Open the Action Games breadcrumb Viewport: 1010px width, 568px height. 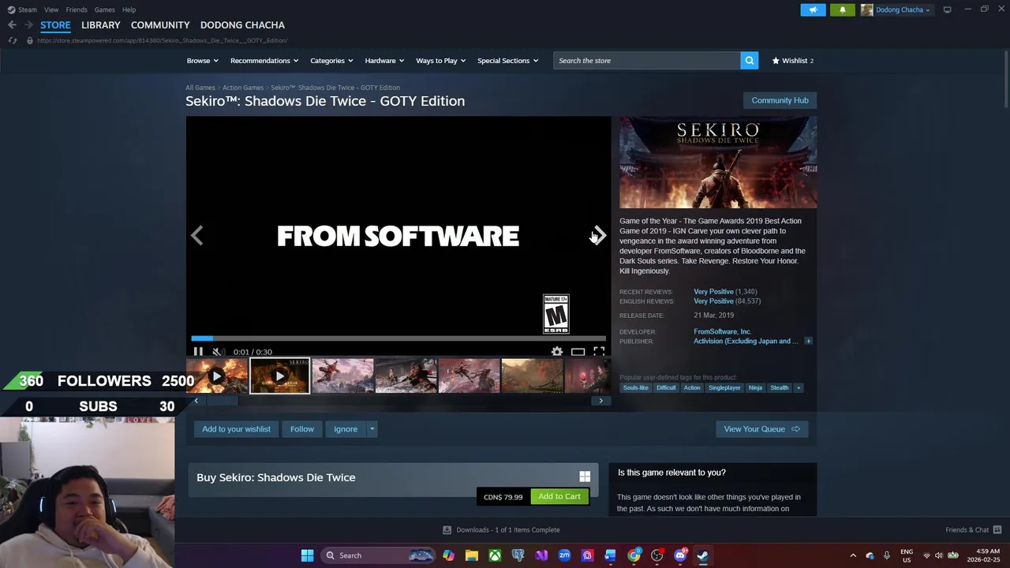click(x=243, y=88)
